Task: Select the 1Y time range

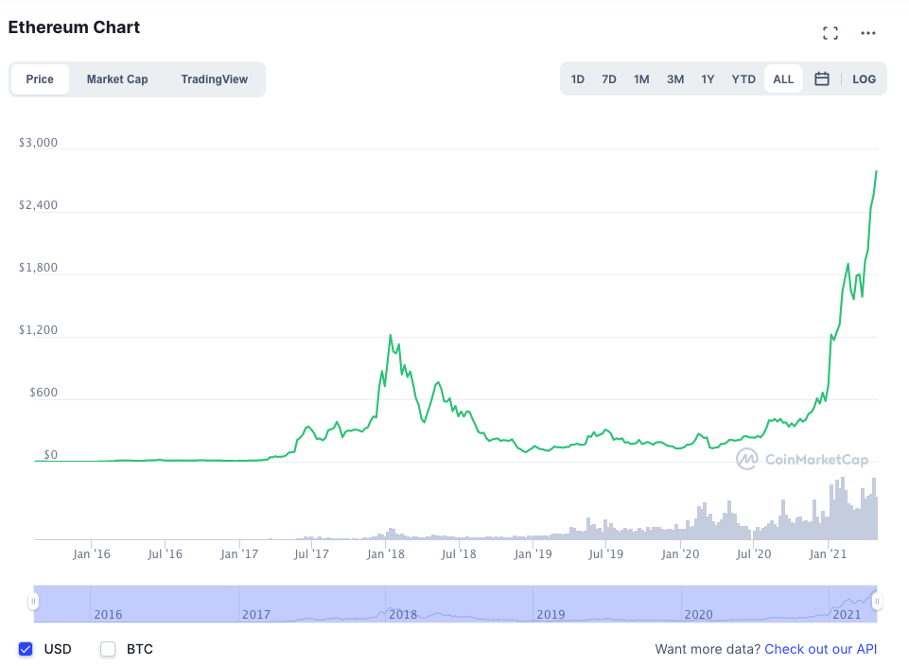Action: [708, 79]
